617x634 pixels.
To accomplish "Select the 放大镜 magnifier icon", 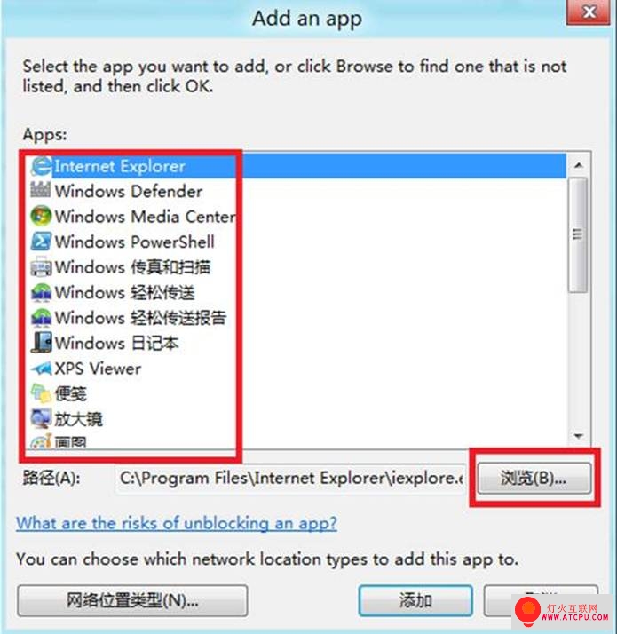I will coord(41,418).
